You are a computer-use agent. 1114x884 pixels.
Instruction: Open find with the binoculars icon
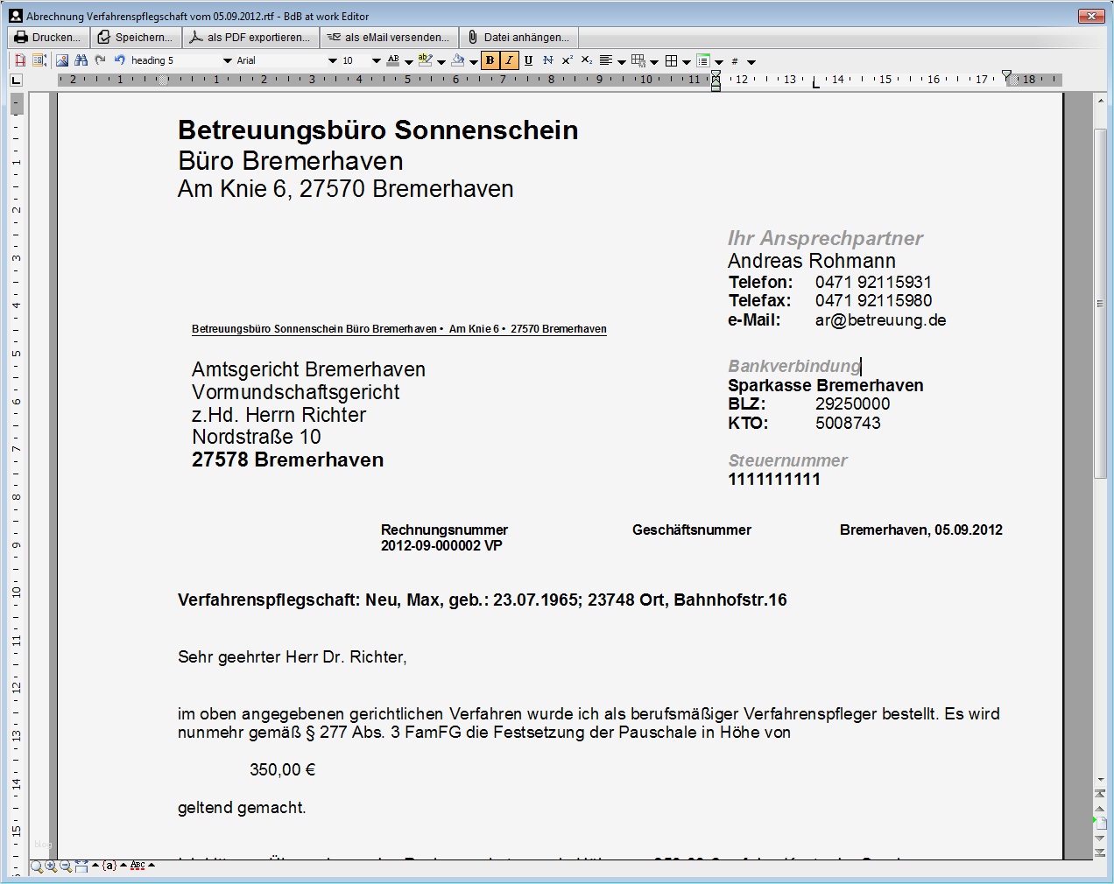[x=80, y=60]
